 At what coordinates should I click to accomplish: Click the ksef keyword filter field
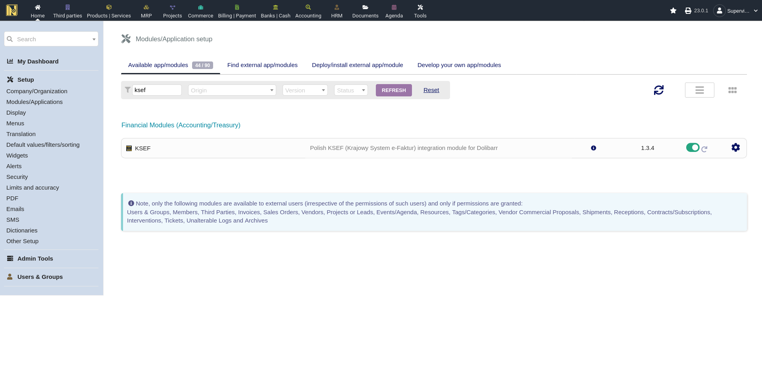point(157,90)
